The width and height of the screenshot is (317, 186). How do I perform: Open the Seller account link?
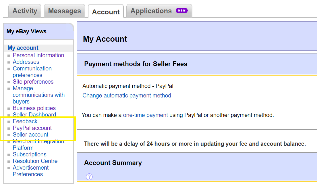click(x=30, y=135)
